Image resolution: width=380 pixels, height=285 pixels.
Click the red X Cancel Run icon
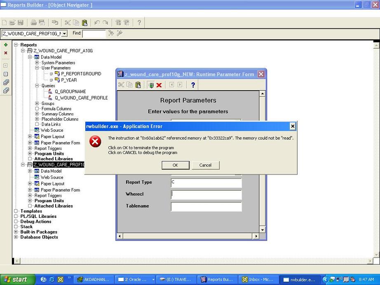159,85
